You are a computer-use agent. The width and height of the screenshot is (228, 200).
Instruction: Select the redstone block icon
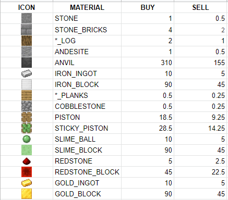click(27, 172)
